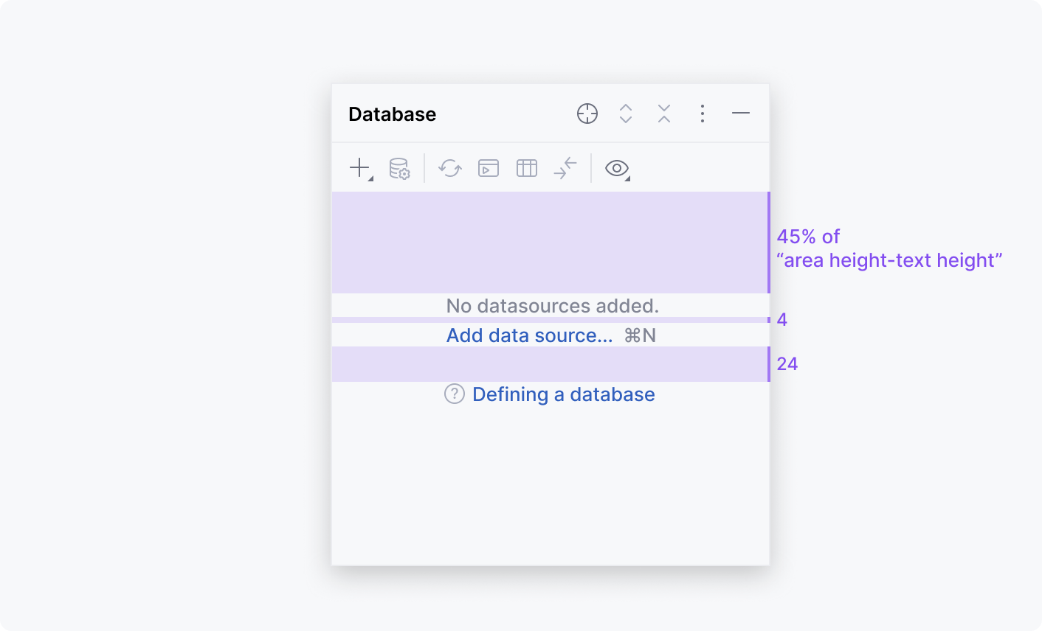The height and width of the screenshot is (631, 1042).
Task: Click the purple 45% of annotation label
Action: click(808, 237)
